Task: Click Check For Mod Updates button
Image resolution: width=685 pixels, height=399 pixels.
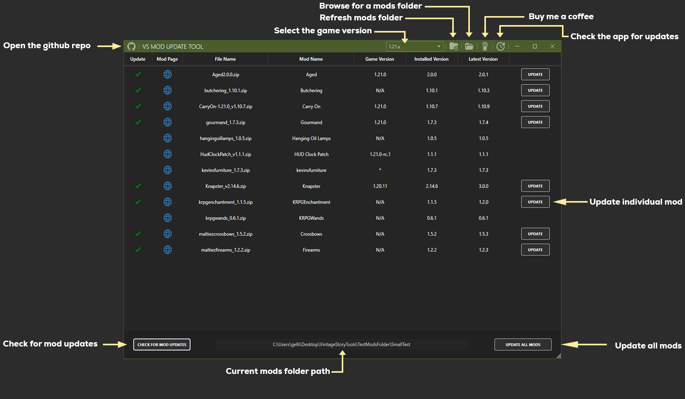Action: click(162, 345)
